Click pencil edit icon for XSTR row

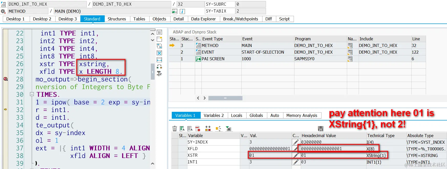[296, 155]
